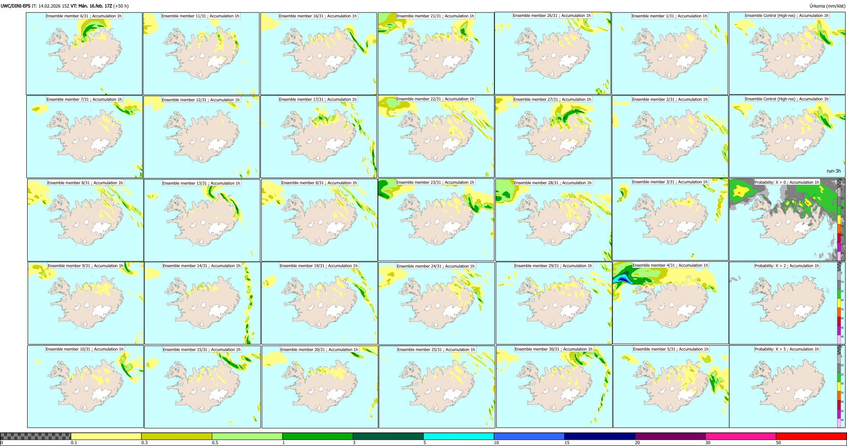Click the 'Ensemble member 10/31 ; Accumulation 1h' label
The height and width of the screenshot is (446, 847).
click(x=85, y=349)
